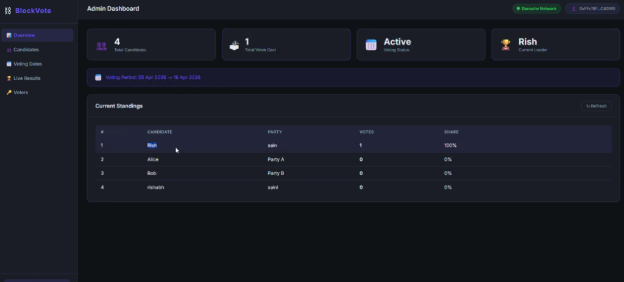Click rank number 4 in standings

pos(102,187)
